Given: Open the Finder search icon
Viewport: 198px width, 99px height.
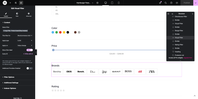Looking at the screenshot, I should tap(165, 3).
